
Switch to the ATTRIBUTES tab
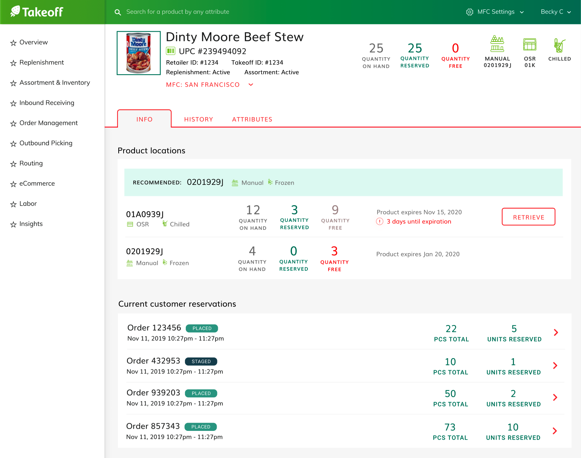tap(252, 119)
